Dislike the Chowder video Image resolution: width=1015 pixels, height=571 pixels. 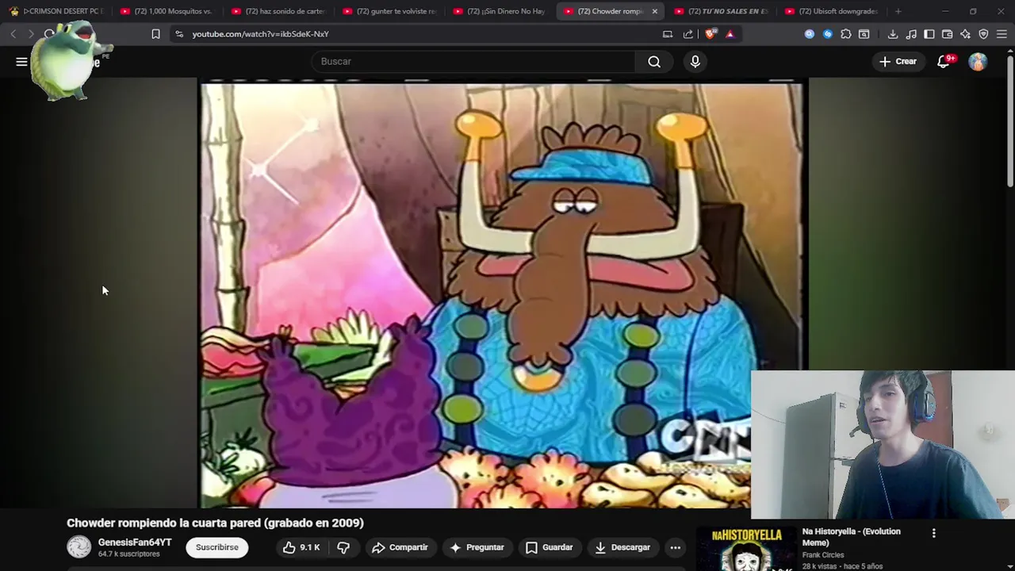coord(343,547)
